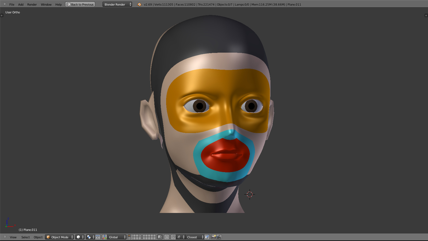The height and width of the screenshot is (241, 428).
Task: Toggle manipulate center points option
Action: 98,237
